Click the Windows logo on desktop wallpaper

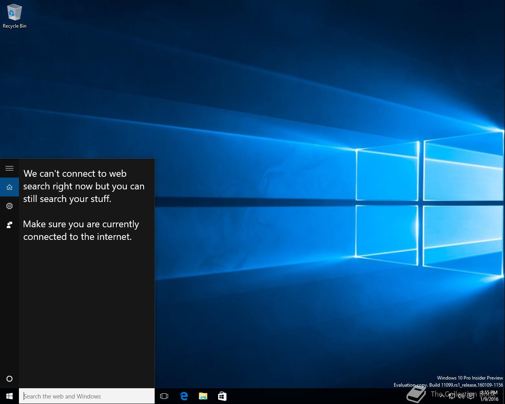428,203
